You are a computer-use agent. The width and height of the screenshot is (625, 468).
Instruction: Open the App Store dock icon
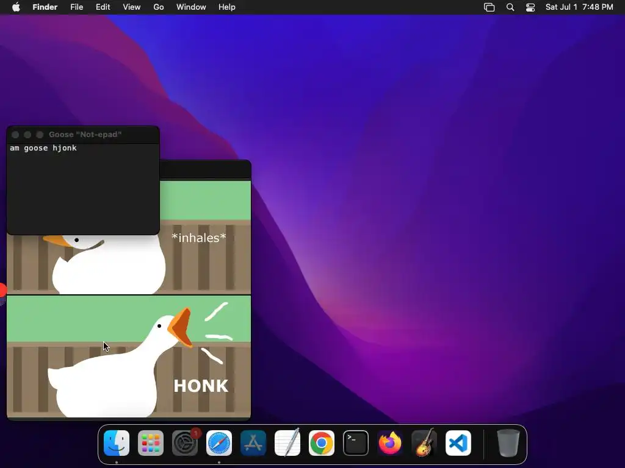click(253, 443)
